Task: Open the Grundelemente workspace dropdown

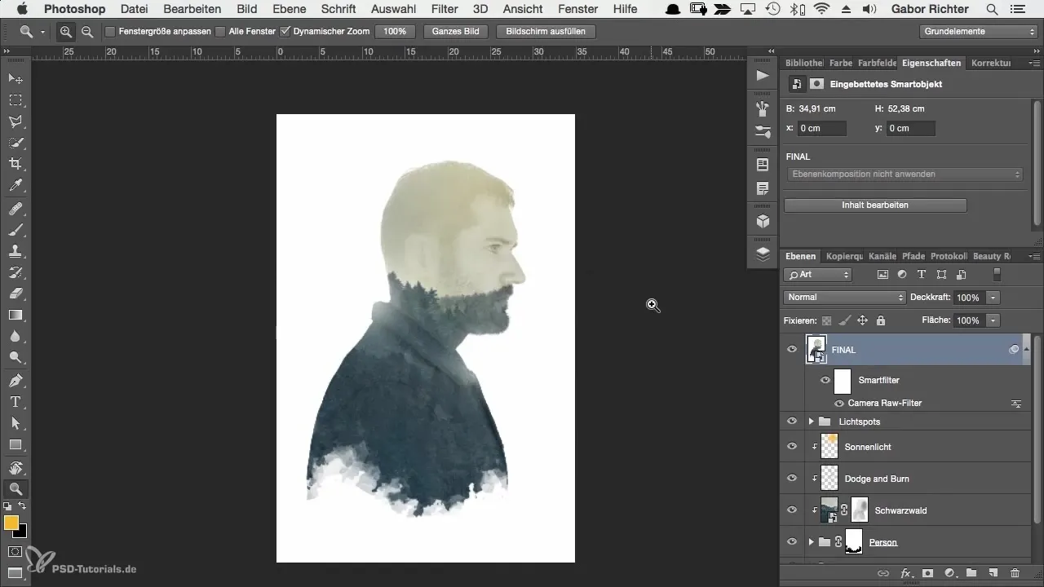Action: pyautogui.click(x=978, y=32)
